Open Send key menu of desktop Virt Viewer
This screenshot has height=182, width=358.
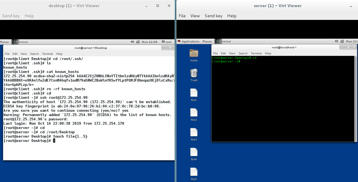click(x=11, y=16)
